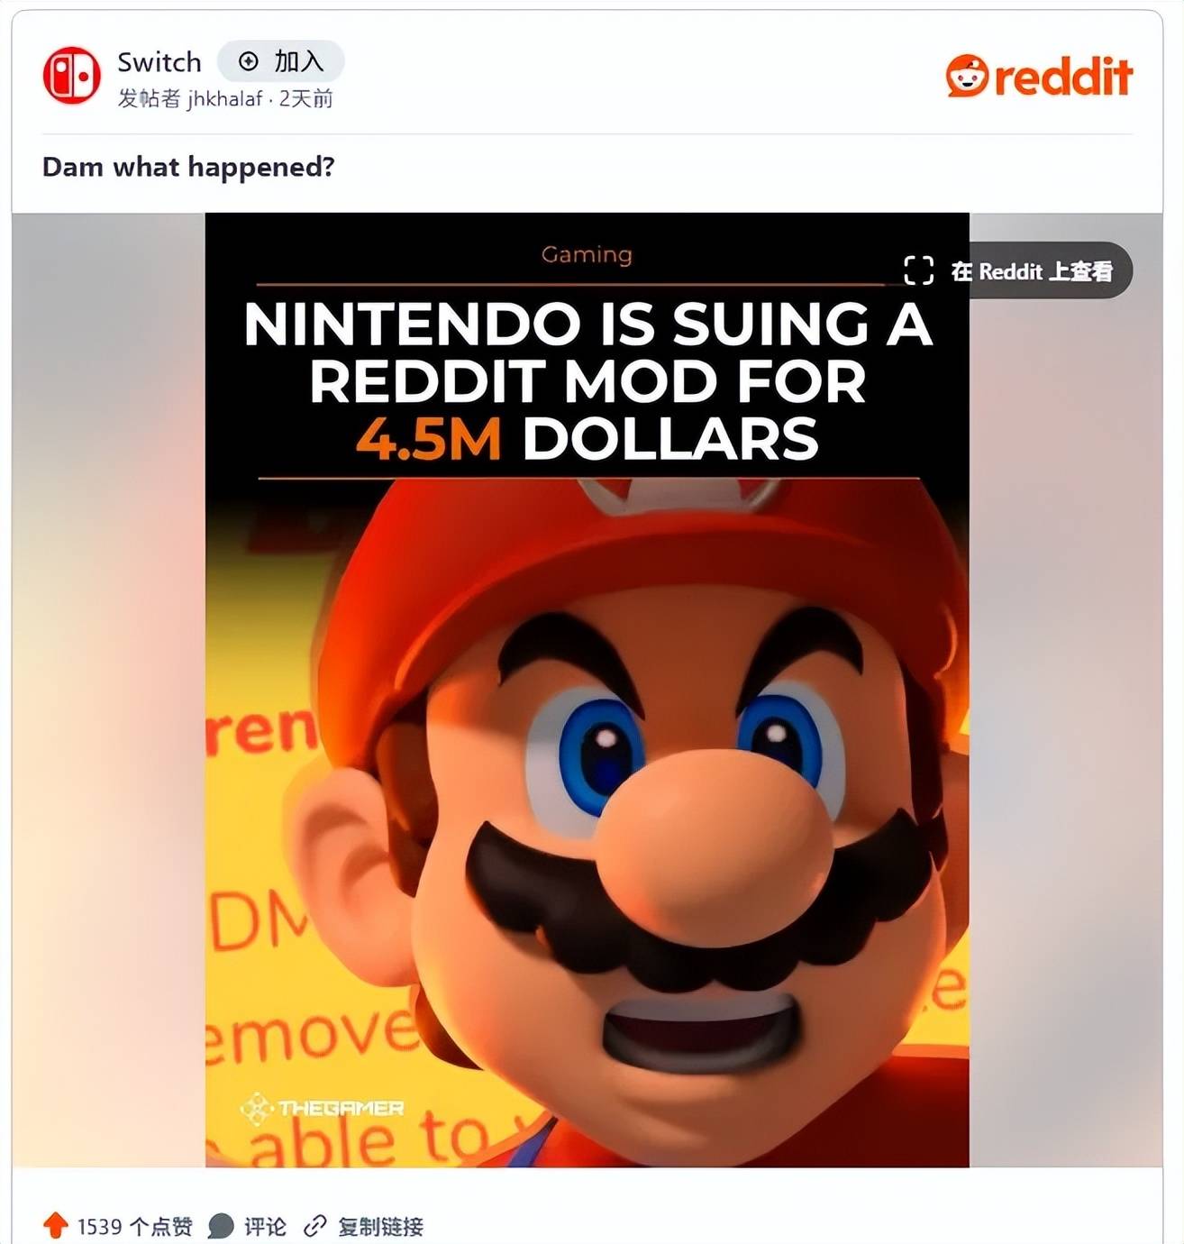Click the Reddit Snoo mascot icon

pyautogui.click(x=967, y=76)
